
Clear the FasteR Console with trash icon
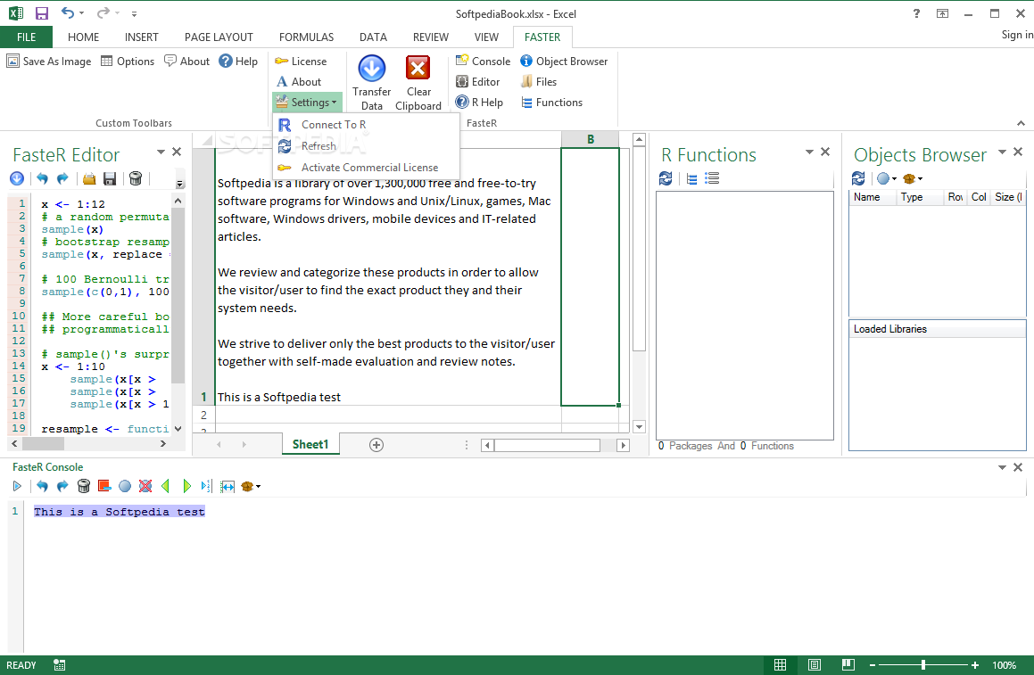tap(84, 486)
